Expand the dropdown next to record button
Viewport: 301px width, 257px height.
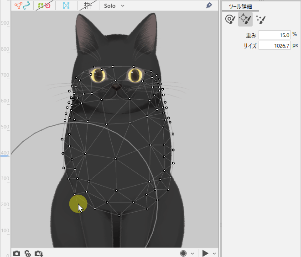point(192,253)
